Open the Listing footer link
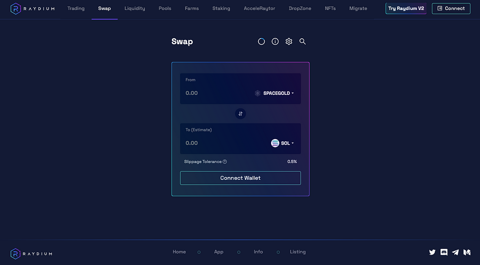 tap(298, 252)
